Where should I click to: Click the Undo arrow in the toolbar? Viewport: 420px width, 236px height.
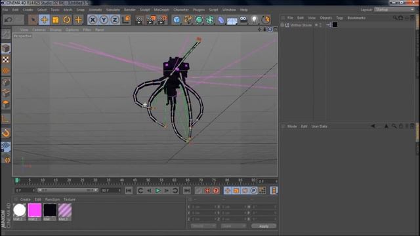(9, 20)
